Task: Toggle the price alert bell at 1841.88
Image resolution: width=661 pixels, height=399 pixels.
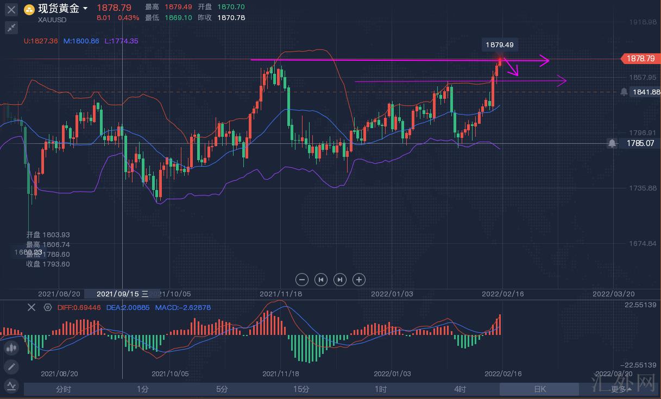Action: [624, 92]
